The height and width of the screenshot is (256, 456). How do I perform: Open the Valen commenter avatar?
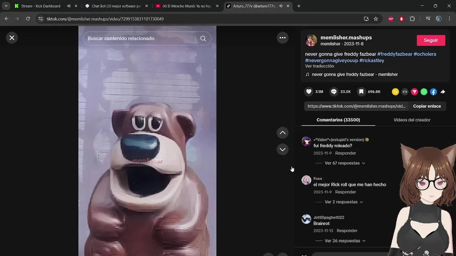(306, 142)
